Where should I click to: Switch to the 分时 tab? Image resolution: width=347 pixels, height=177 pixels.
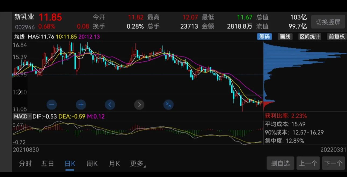(x=25, y=164)
